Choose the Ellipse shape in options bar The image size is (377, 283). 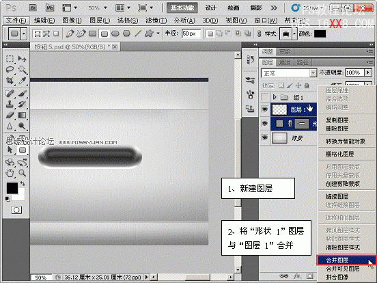pos(115,33)
